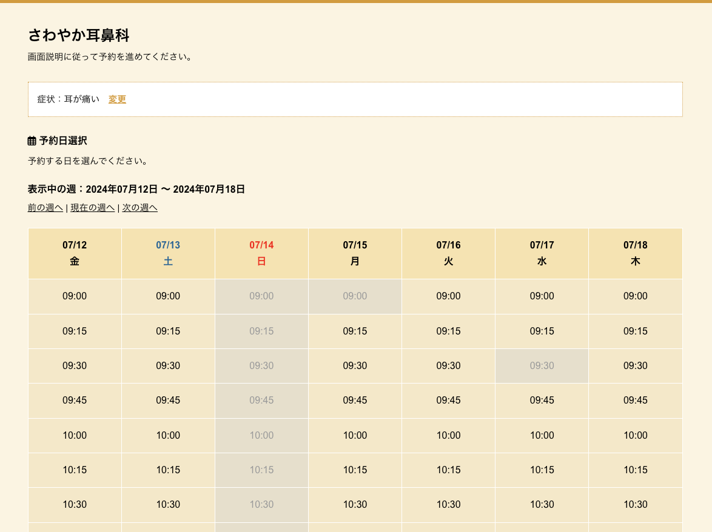Pick 09:45 on 07/13

pyautogui.click(x=169, y=401)
